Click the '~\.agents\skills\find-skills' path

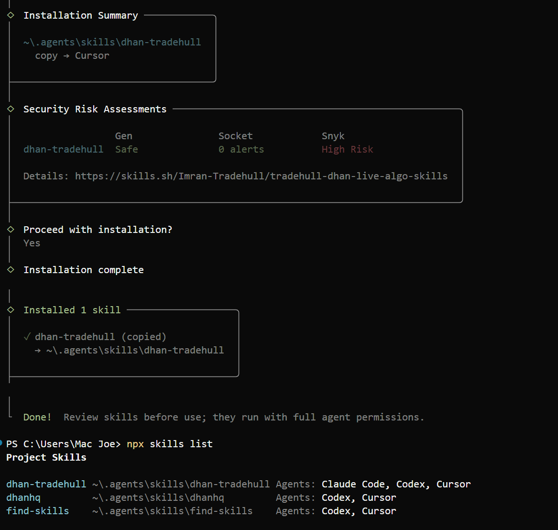click(173, 511)
